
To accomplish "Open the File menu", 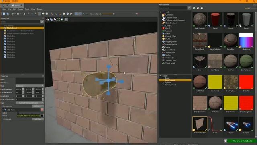I will pyautogui.click(x=10, y=9).
